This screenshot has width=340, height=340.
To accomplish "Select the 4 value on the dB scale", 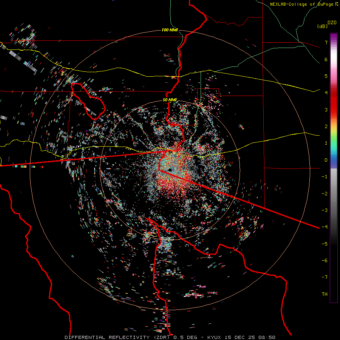I will pyautogui.click(x=326, y=93).
